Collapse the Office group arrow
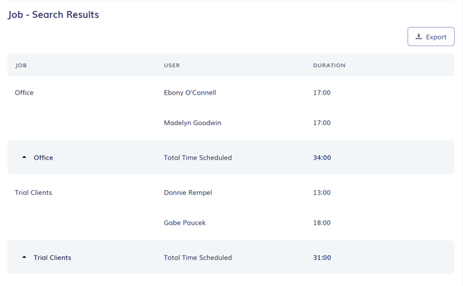Viewport: 463px width, 286px height. click(24, 158)
